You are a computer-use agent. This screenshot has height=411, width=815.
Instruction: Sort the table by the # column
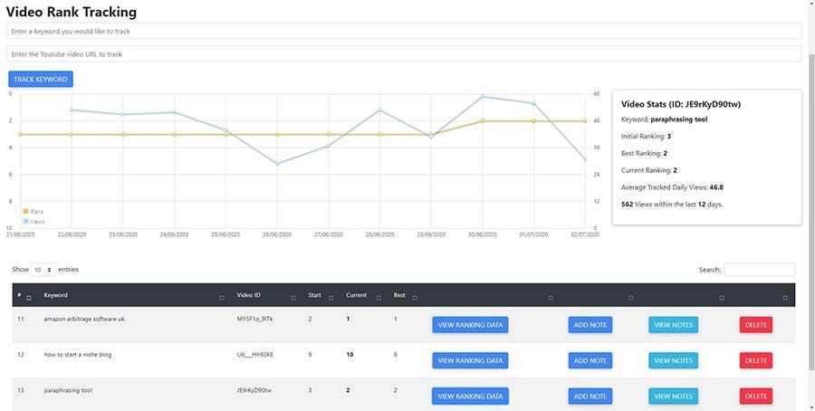tap(29, 297)
